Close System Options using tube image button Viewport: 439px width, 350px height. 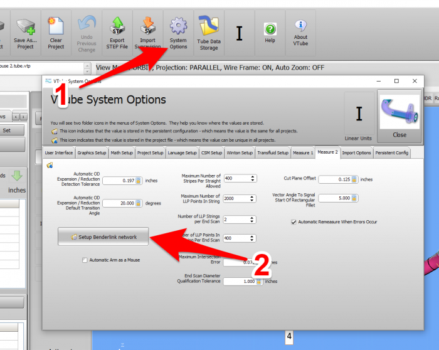(x=399, y=116)
